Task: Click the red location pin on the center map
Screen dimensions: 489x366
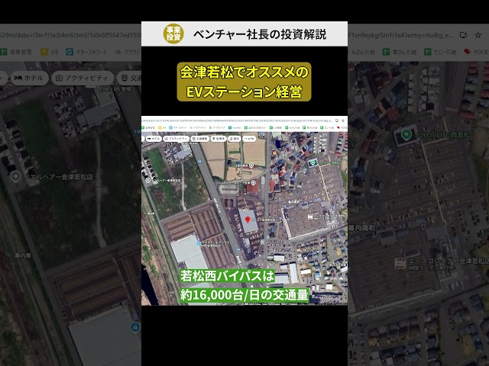Action: [248, 220]
